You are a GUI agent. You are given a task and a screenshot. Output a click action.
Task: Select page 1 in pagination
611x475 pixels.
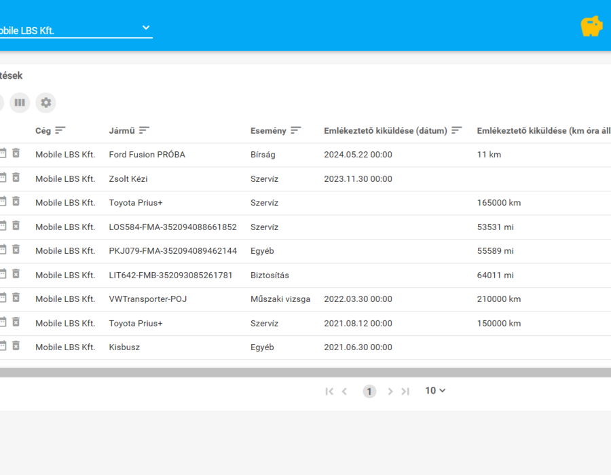[x=369, y=392]
